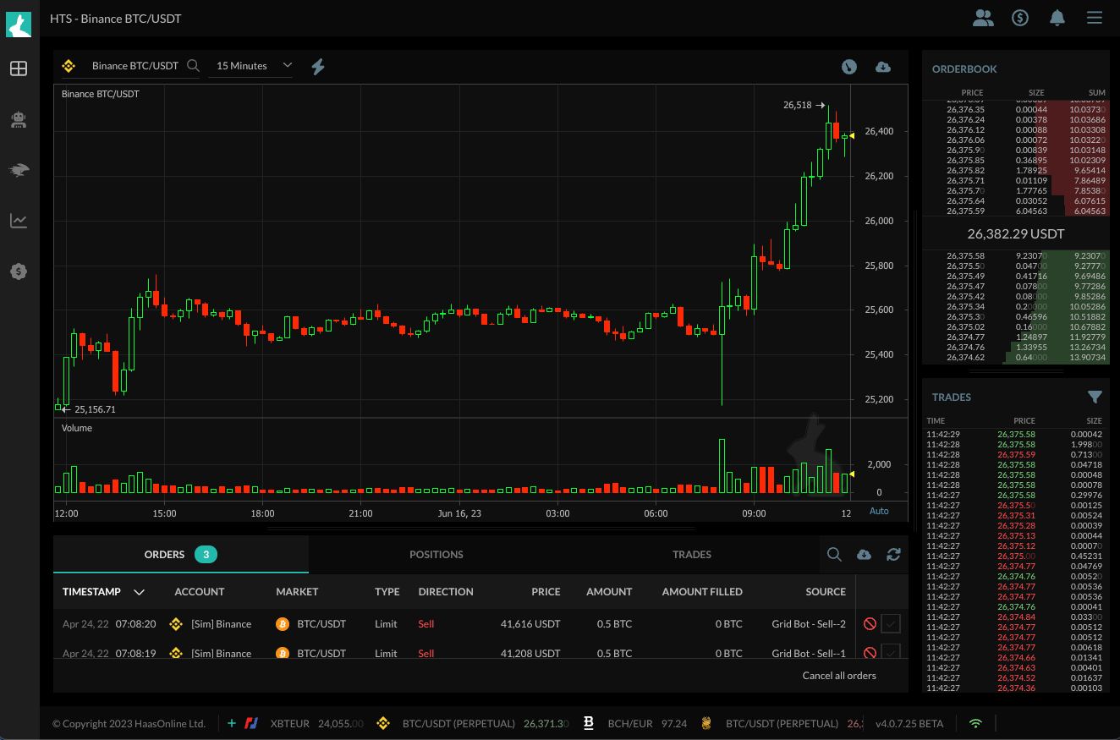
Task: Tick the checkbox for the Grid Bot Sell--1 order
Action: (x=892, y=653)
